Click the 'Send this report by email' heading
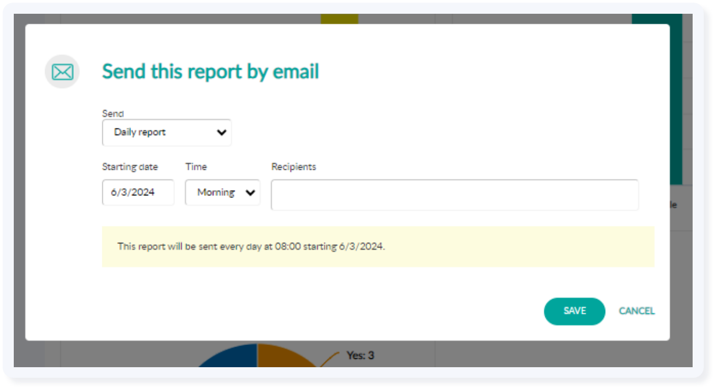 tap(210, 71)
